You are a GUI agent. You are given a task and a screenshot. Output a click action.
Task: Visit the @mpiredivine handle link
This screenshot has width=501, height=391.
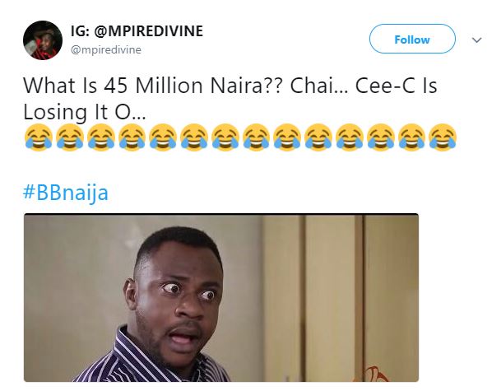[x=106, y=49]
